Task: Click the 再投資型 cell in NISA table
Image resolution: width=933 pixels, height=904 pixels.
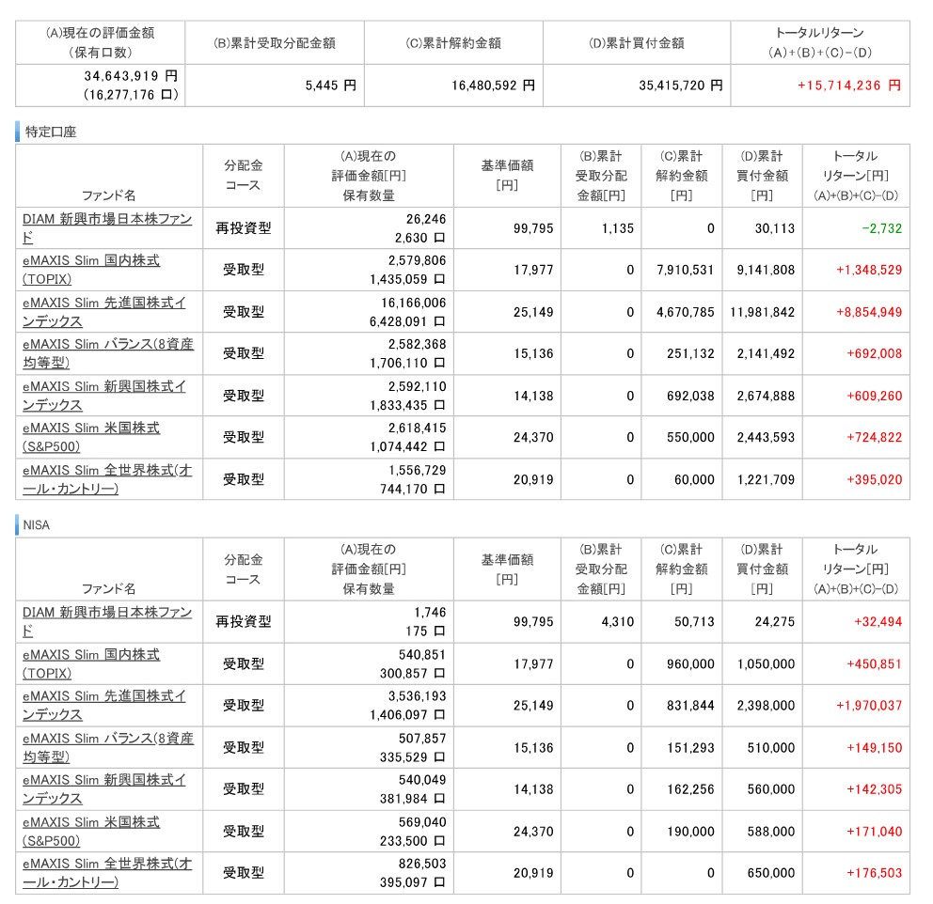Action: tap(244, 622)
